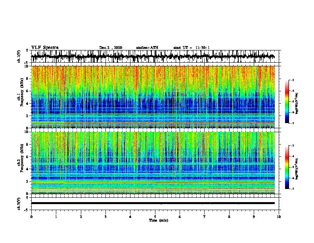Click the ch.2 spectrogram panel
Screen dimensions: 314x243
tap(153, 163)
